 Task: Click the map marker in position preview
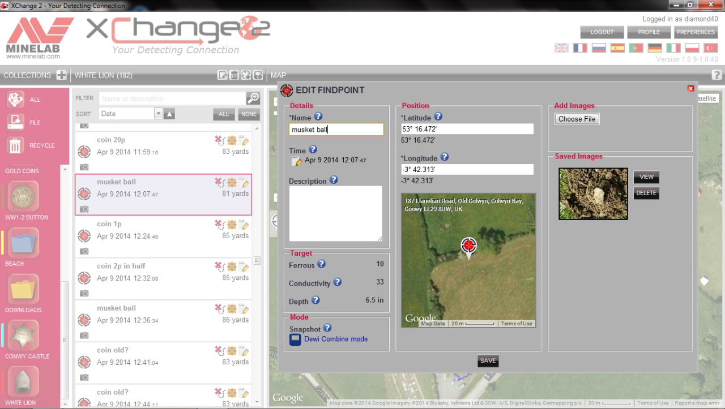(x=468, y=247)
